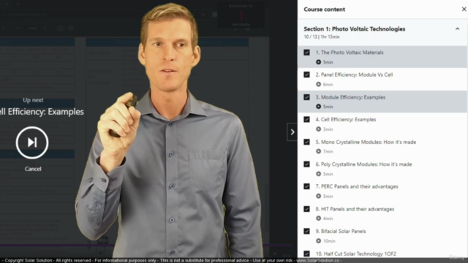Open Half Cut Solar Technology 1OF2 lecture

[356, 254]
